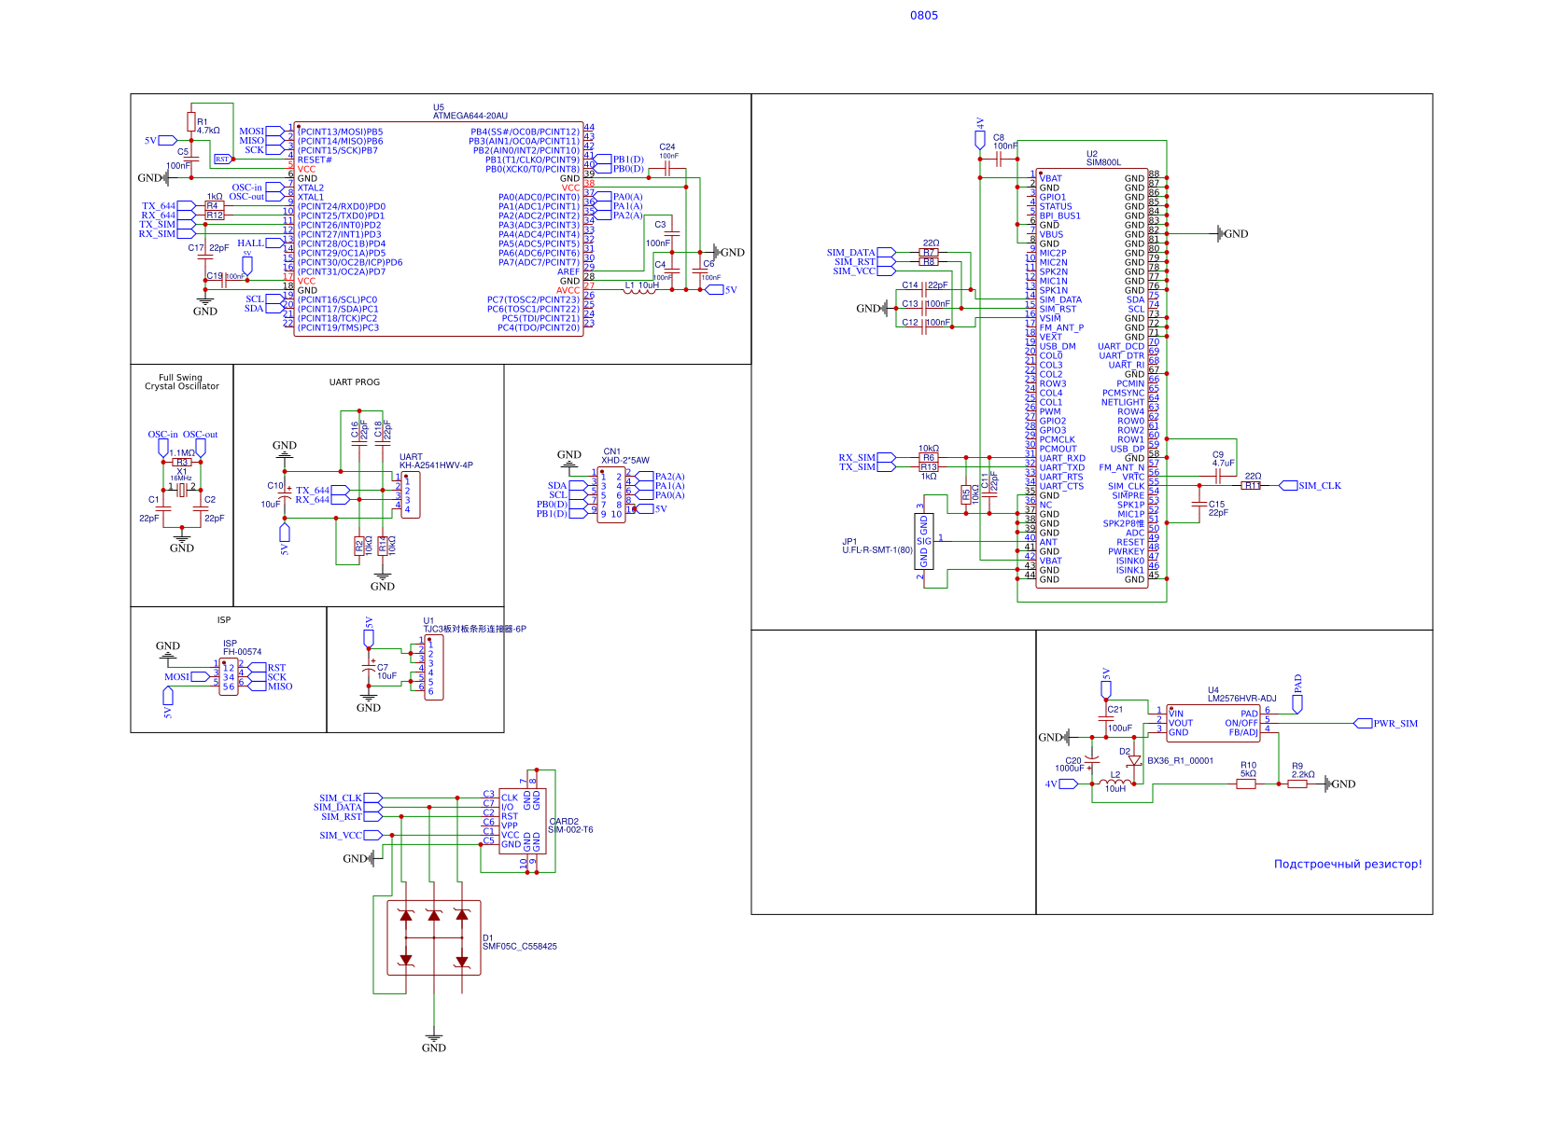Select the C21 100uF capacitor symbol

1106,718
